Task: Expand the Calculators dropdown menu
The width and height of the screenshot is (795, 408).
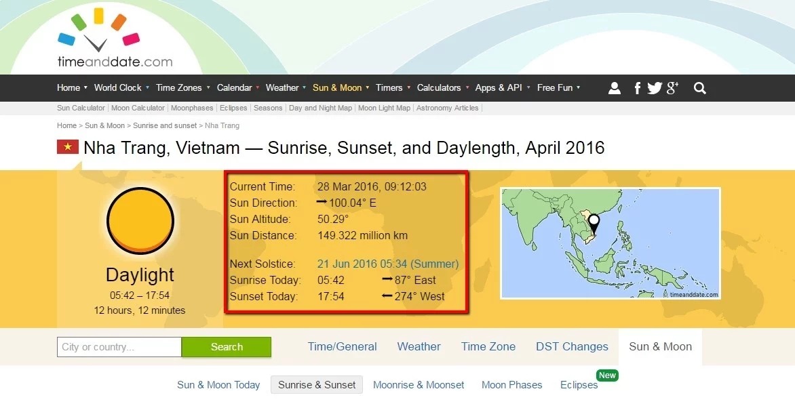Action: [x=442, y=87]
